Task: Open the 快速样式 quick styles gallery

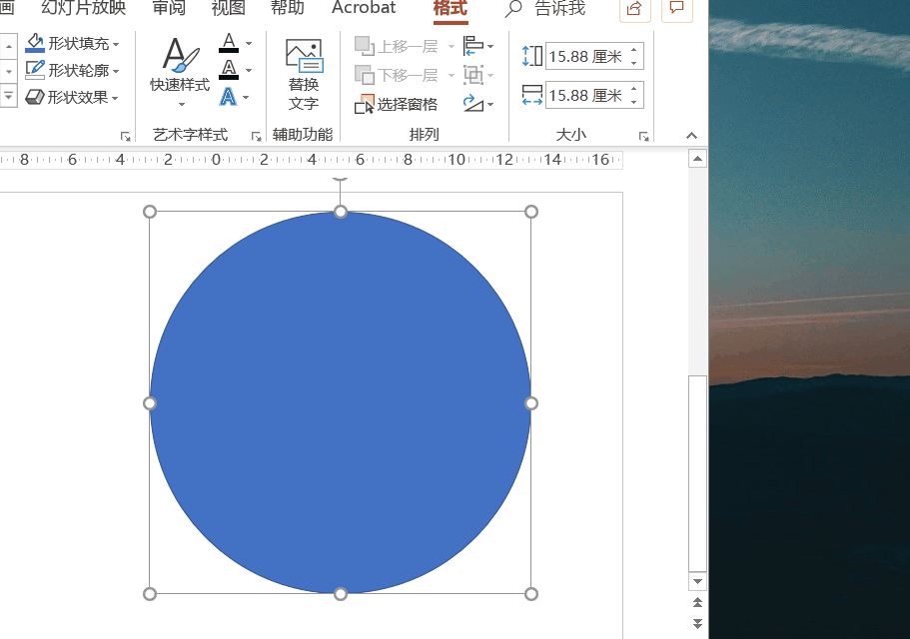Action: coord(180,73)
